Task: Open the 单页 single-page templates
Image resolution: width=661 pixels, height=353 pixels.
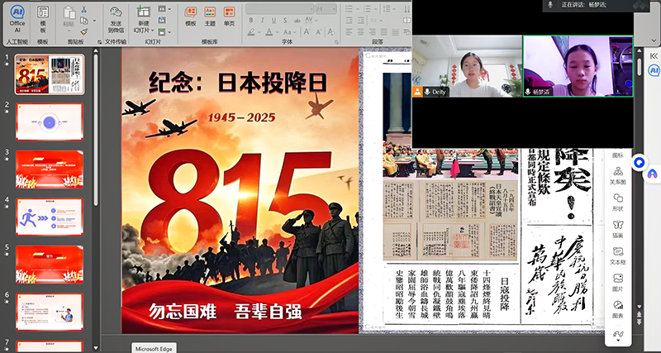Action: pos(230,17)
